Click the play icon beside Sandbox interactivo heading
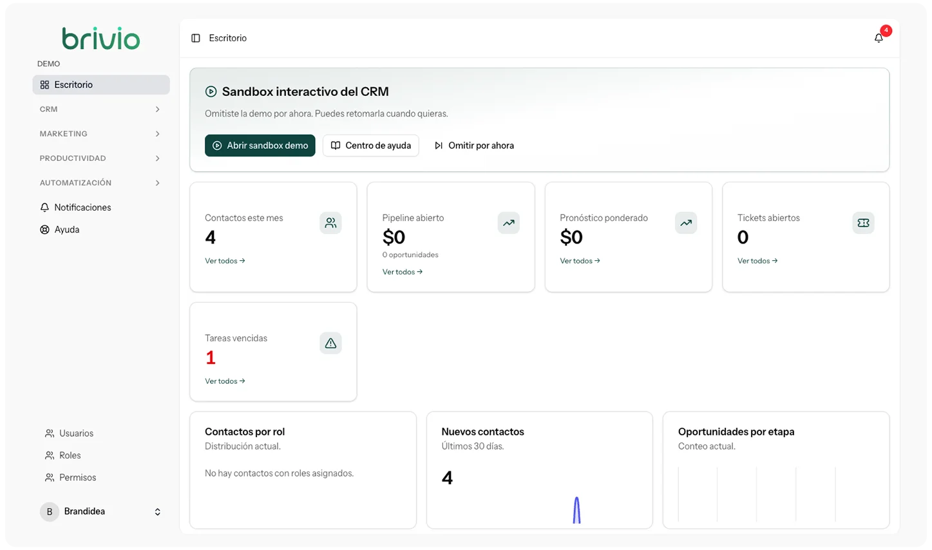The height and width of the screenshot is (550, 932). coord(211,91)
